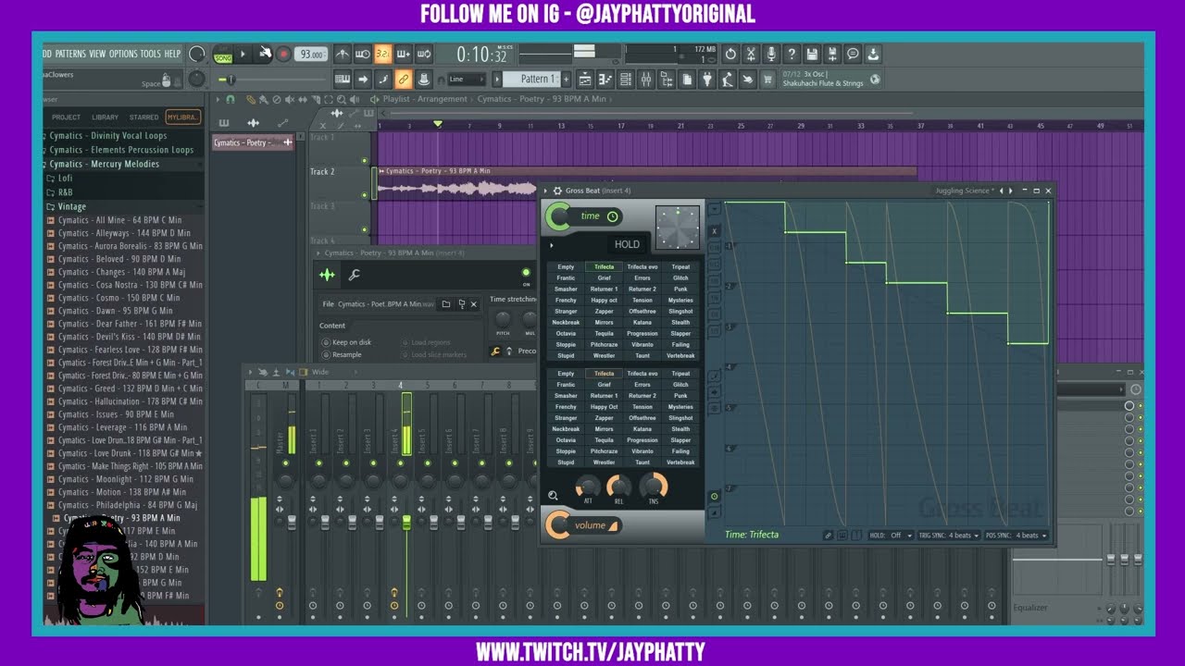Click the undo history circular arrow icon
This screenshot has height=666, width=1185.
tap(730, 55)
